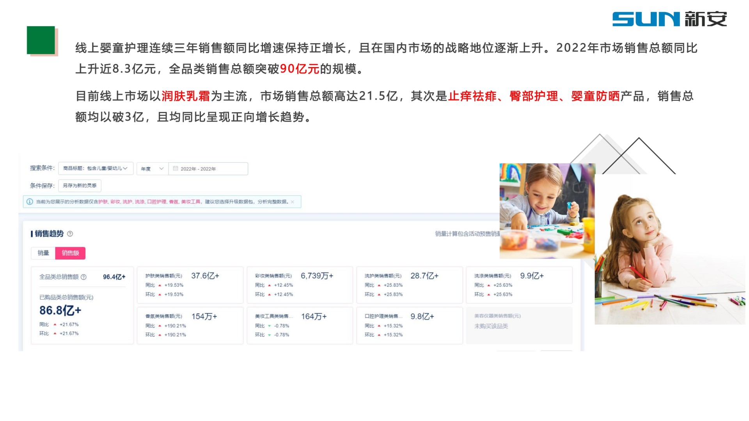This screenshot has width=749, height=421.
Task: Select the 销售额 tab
Action: [70, 253]
